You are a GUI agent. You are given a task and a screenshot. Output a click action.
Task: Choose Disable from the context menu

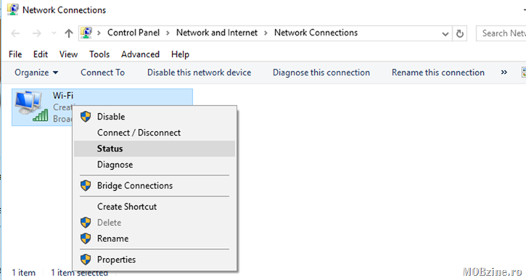(155, 117)
